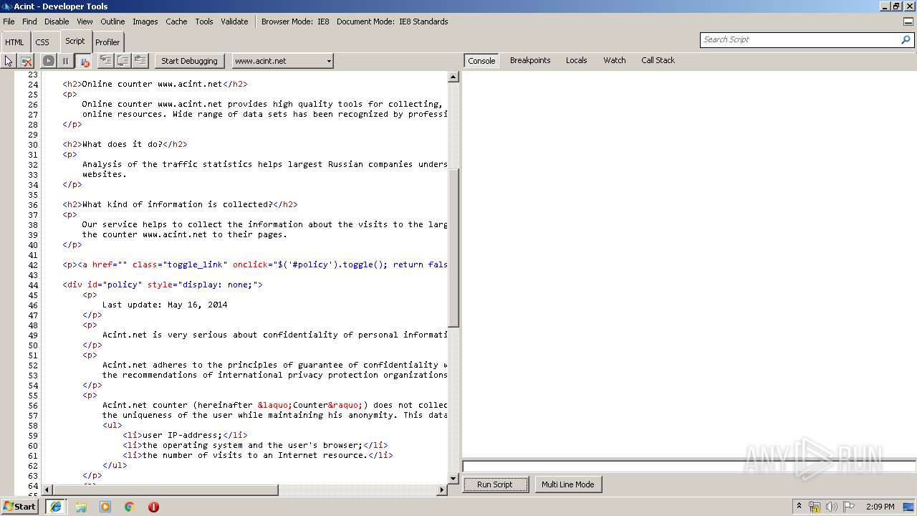This screenshot has height=516, width=917.
Task: Open the Validate menu
Action: click(x=234, y=21)
